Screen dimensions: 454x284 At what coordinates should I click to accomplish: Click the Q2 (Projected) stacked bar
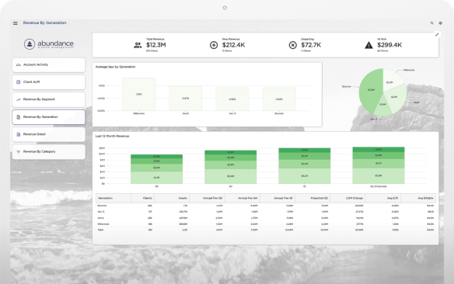[379, 165]
